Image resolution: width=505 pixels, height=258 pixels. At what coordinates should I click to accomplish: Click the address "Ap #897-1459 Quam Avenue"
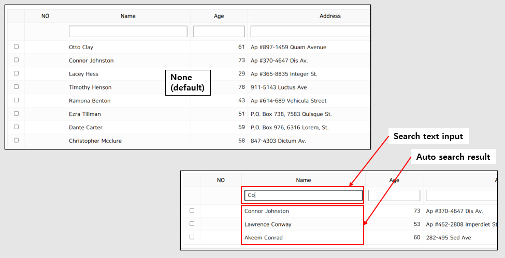point(288,47)
